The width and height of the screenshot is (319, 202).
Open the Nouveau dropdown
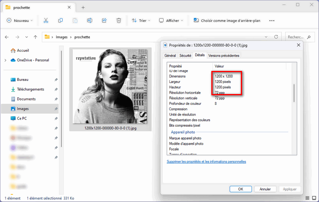click(x=20, y=21)
